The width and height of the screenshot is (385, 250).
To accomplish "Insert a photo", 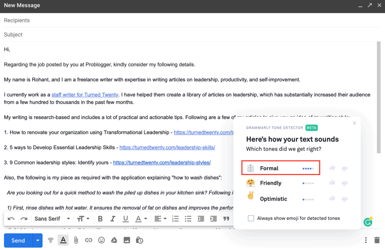I will pyautogui.click(x=127, y=241).
